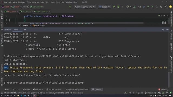Open the dotTrace Profiler tool window
The image size is (173, 97).
tap(54, 89)
